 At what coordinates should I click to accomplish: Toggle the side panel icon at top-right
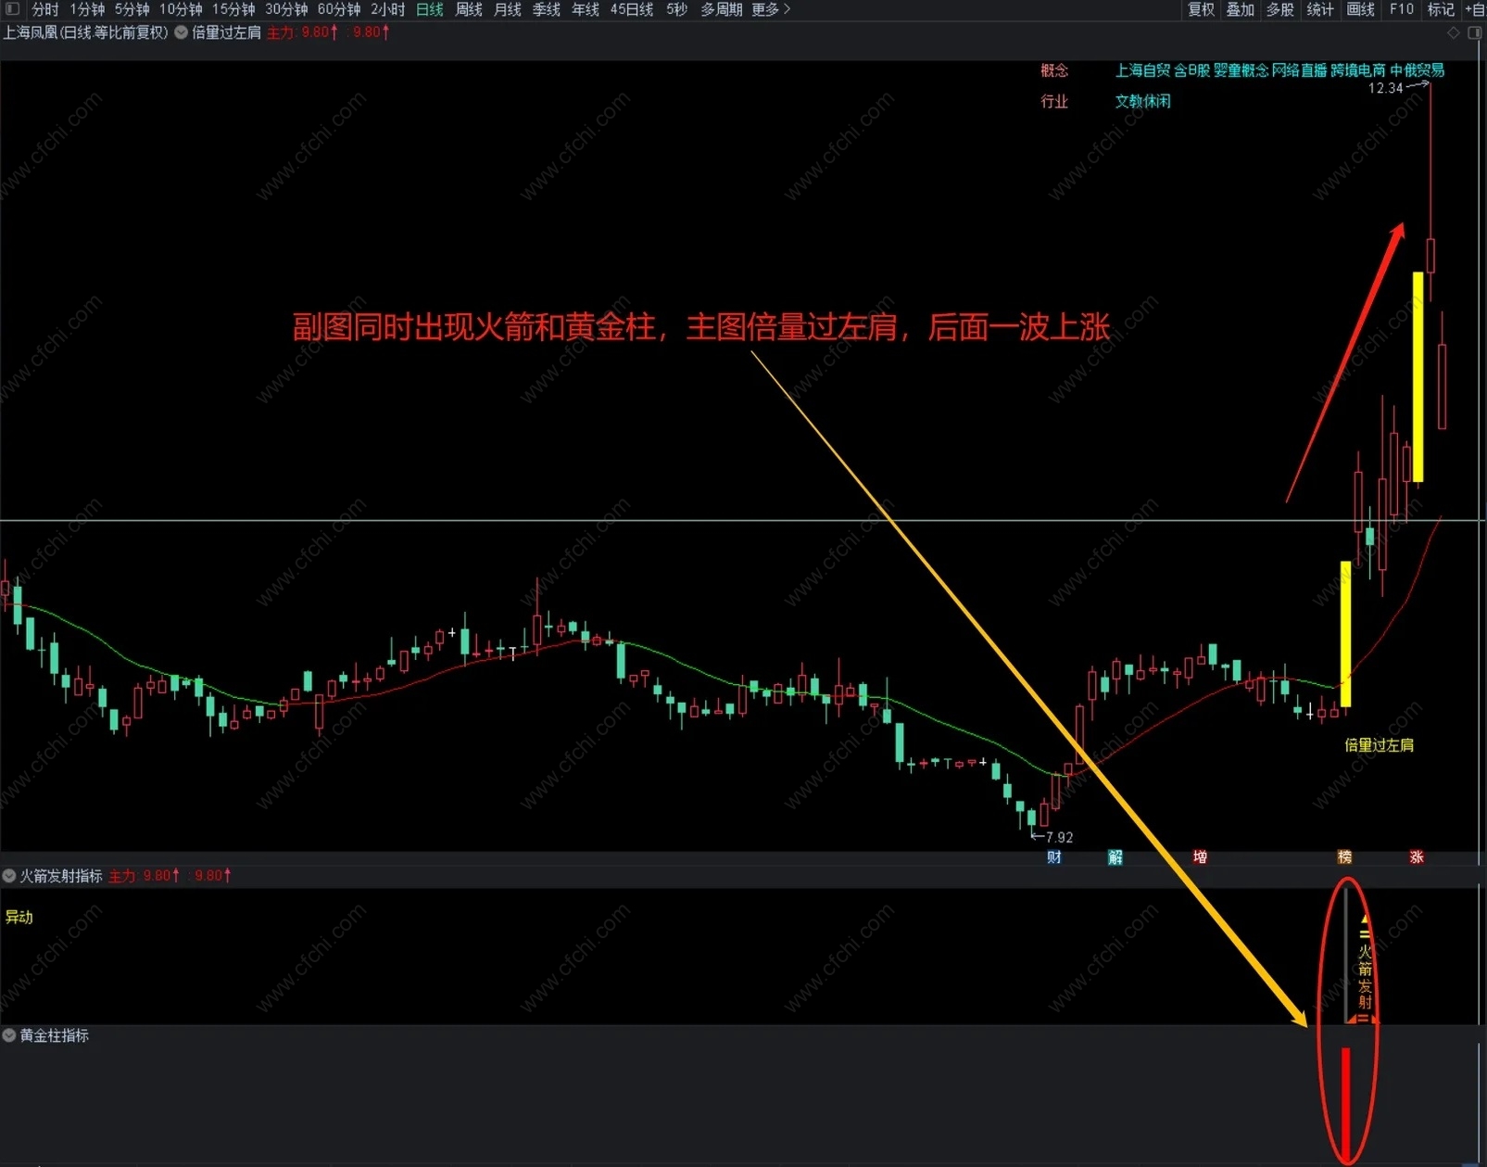click(x=1476, y=32)
